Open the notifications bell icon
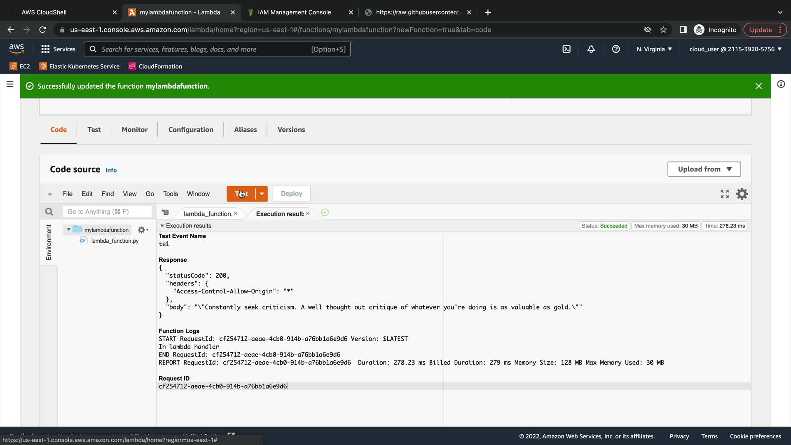This screenshot has width=791, height=445. tap(591, 49)
